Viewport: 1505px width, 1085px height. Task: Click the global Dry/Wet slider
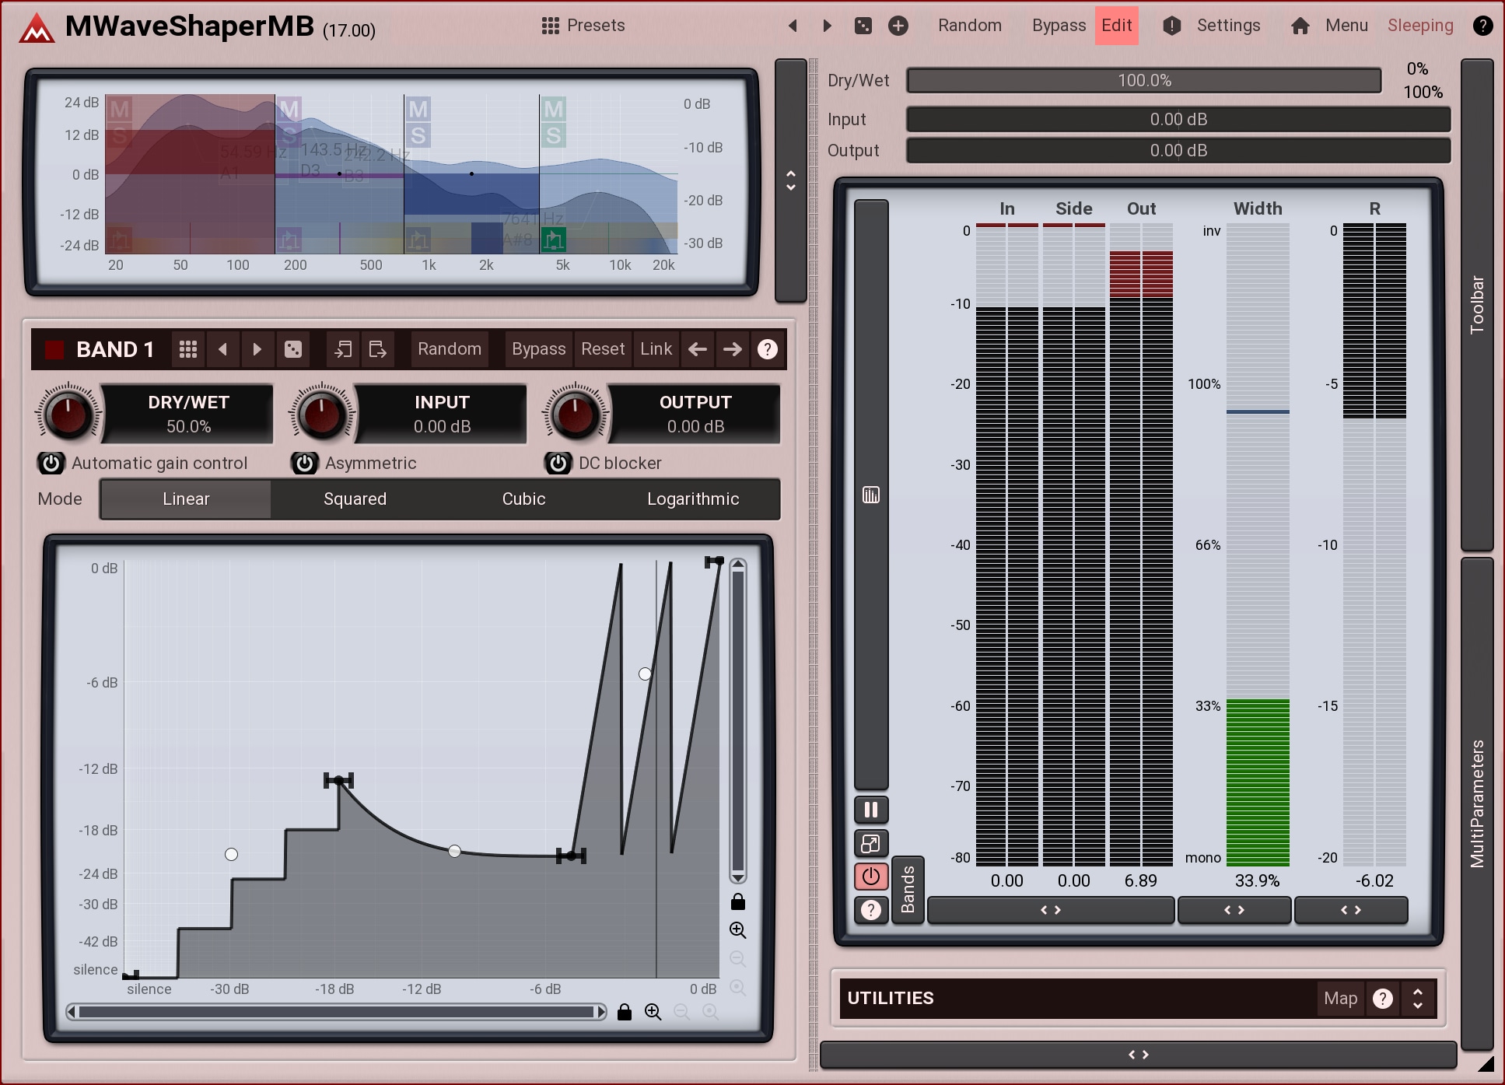[x=1143, y=81]
